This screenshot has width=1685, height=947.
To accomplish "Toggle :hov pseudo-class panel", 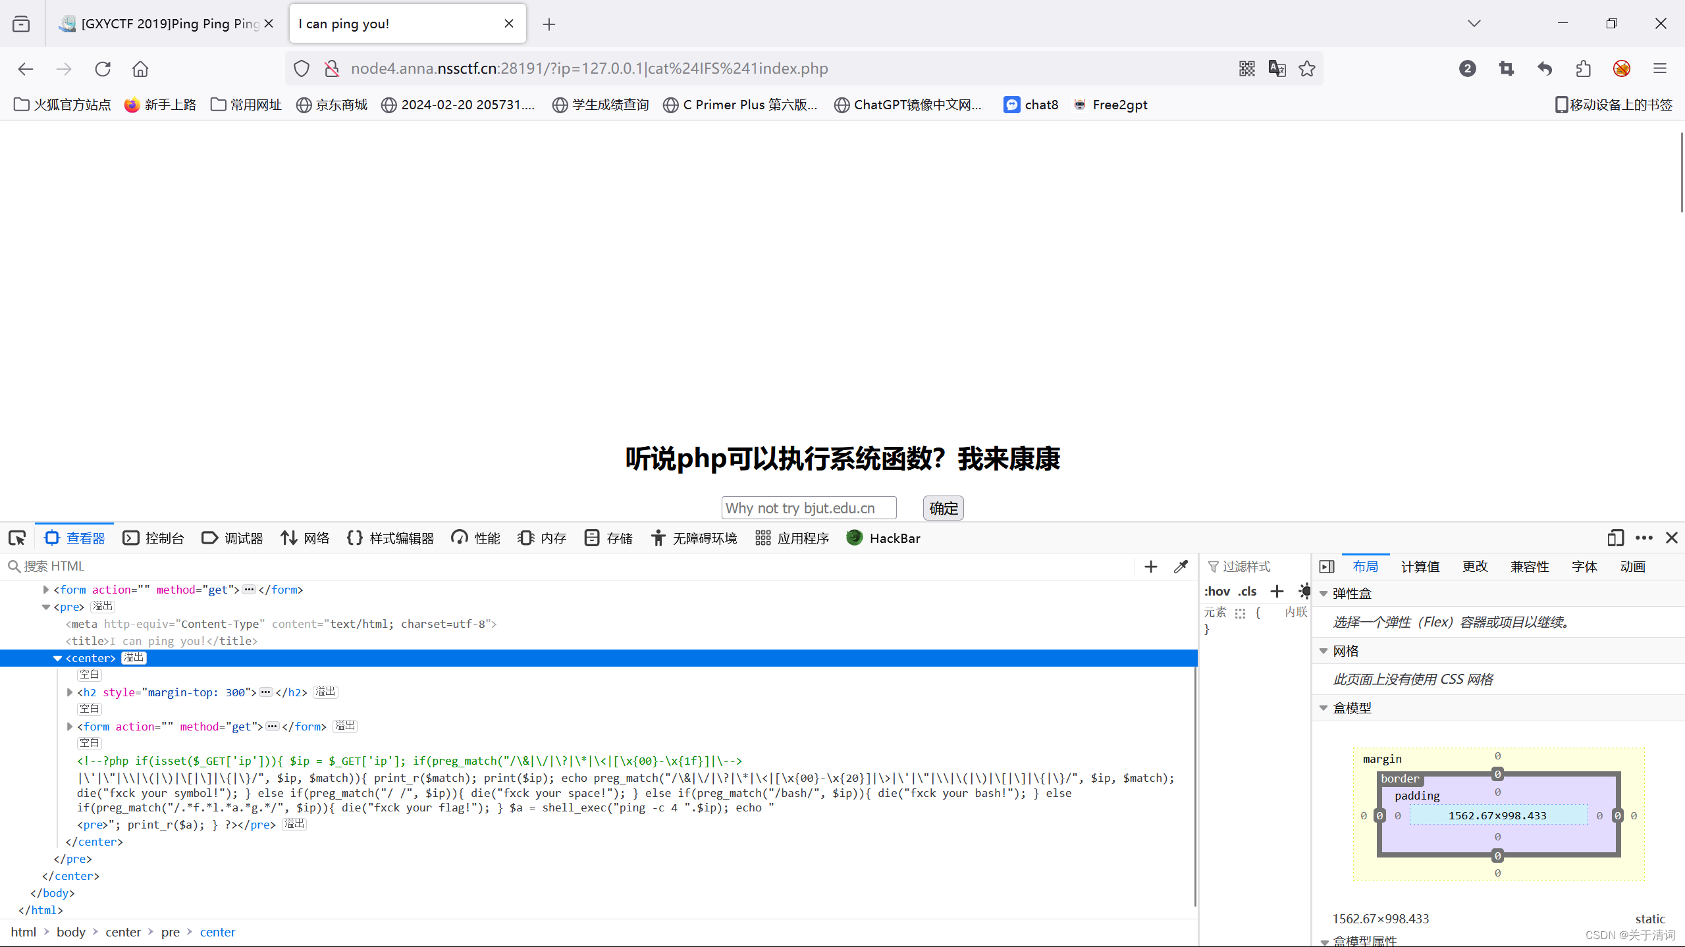I will click(x=1217, y=591).
